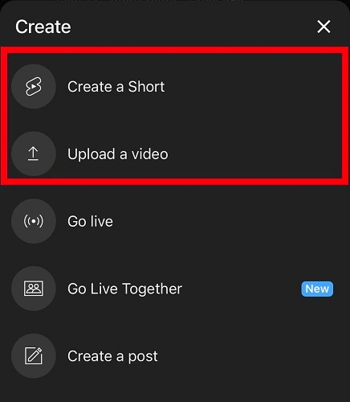
Task: Dismiss the sheet via the dimmed strip above it
Action: coord(175,2)
